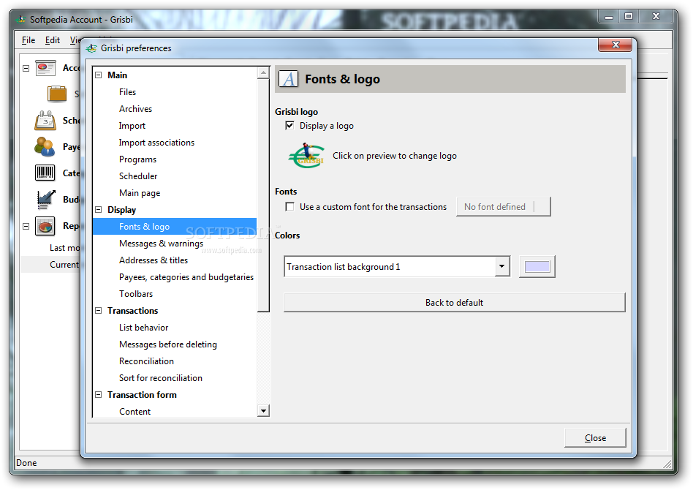Select the Categories barcode icon in main window

point(45,173)
